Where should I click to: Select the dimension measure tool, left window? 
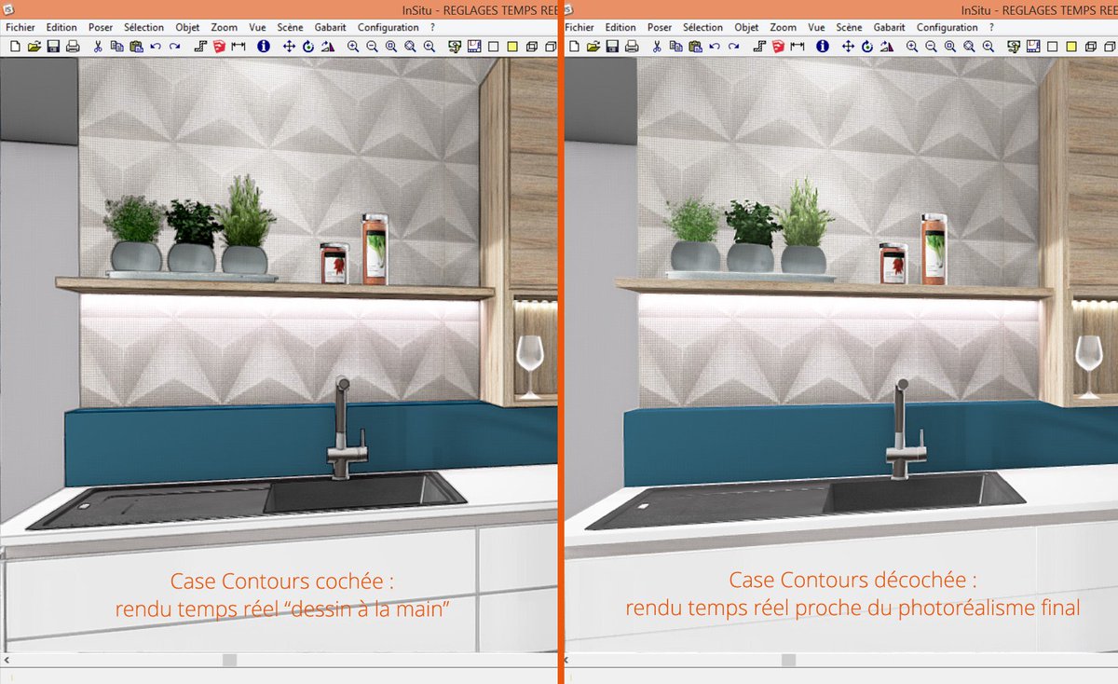[x=238, y=46]
